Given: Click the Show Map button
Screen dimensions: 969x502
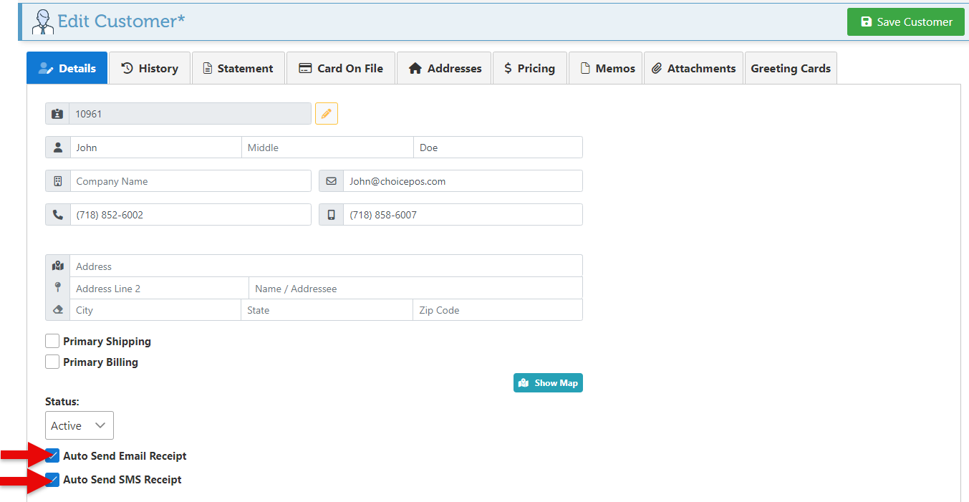Looking at the screenshot, I should [548, 383].
